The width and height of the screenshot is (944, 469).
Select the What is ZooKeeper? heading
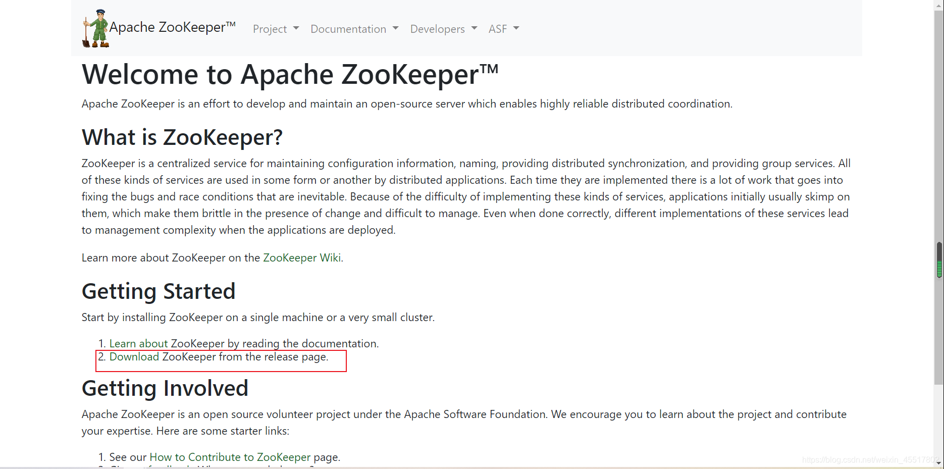tap(182, 137)
